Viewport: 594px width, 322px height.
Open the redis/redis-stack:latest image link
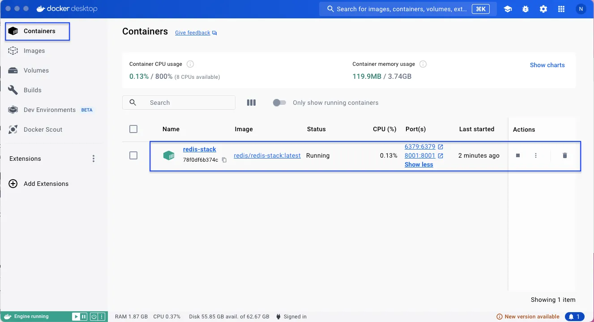267,155
